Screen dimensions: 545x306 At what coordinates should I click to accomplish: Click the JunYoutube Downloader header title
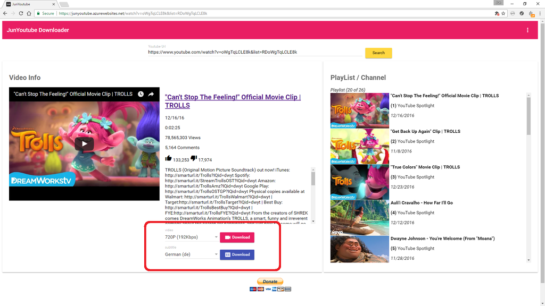click(38, 30)
